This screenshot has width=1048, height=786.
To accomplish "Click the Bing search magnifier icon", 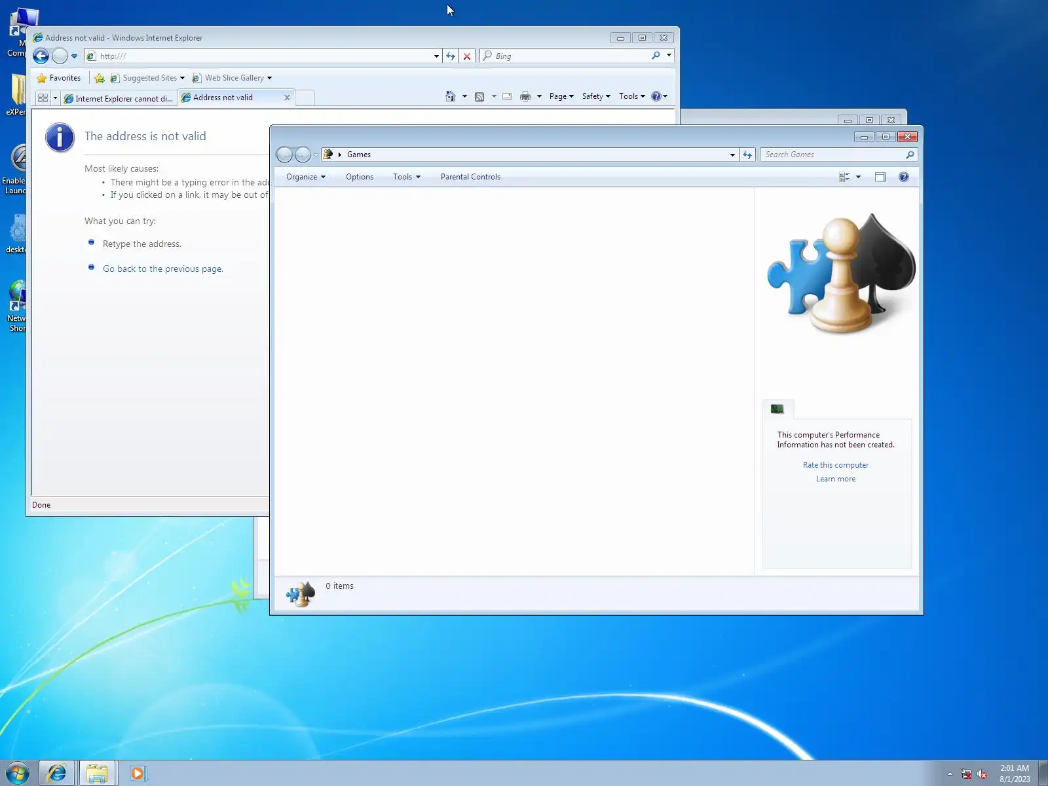I will pyautogui.click(x=656, y=56).
